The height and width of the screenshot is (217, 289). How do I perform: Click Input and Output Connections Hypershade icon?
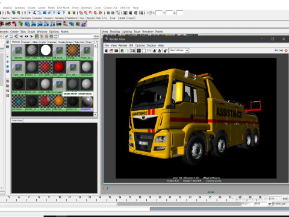[x=26, y=36]
